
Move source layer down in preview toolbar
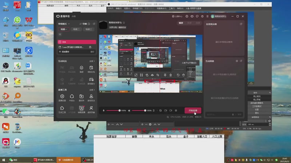171,75
